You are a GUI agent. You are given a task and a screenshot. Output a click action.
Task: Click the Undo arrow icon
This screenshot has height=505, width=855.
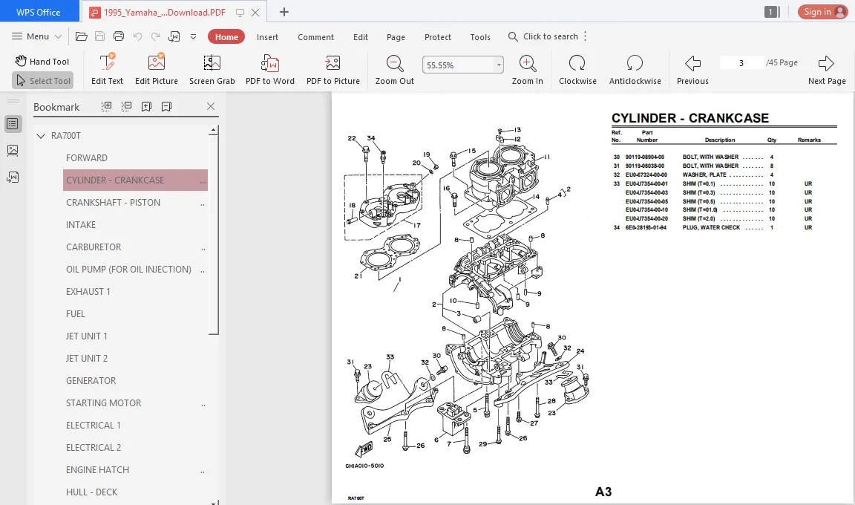pyautogui.click(x=137, y=36)
